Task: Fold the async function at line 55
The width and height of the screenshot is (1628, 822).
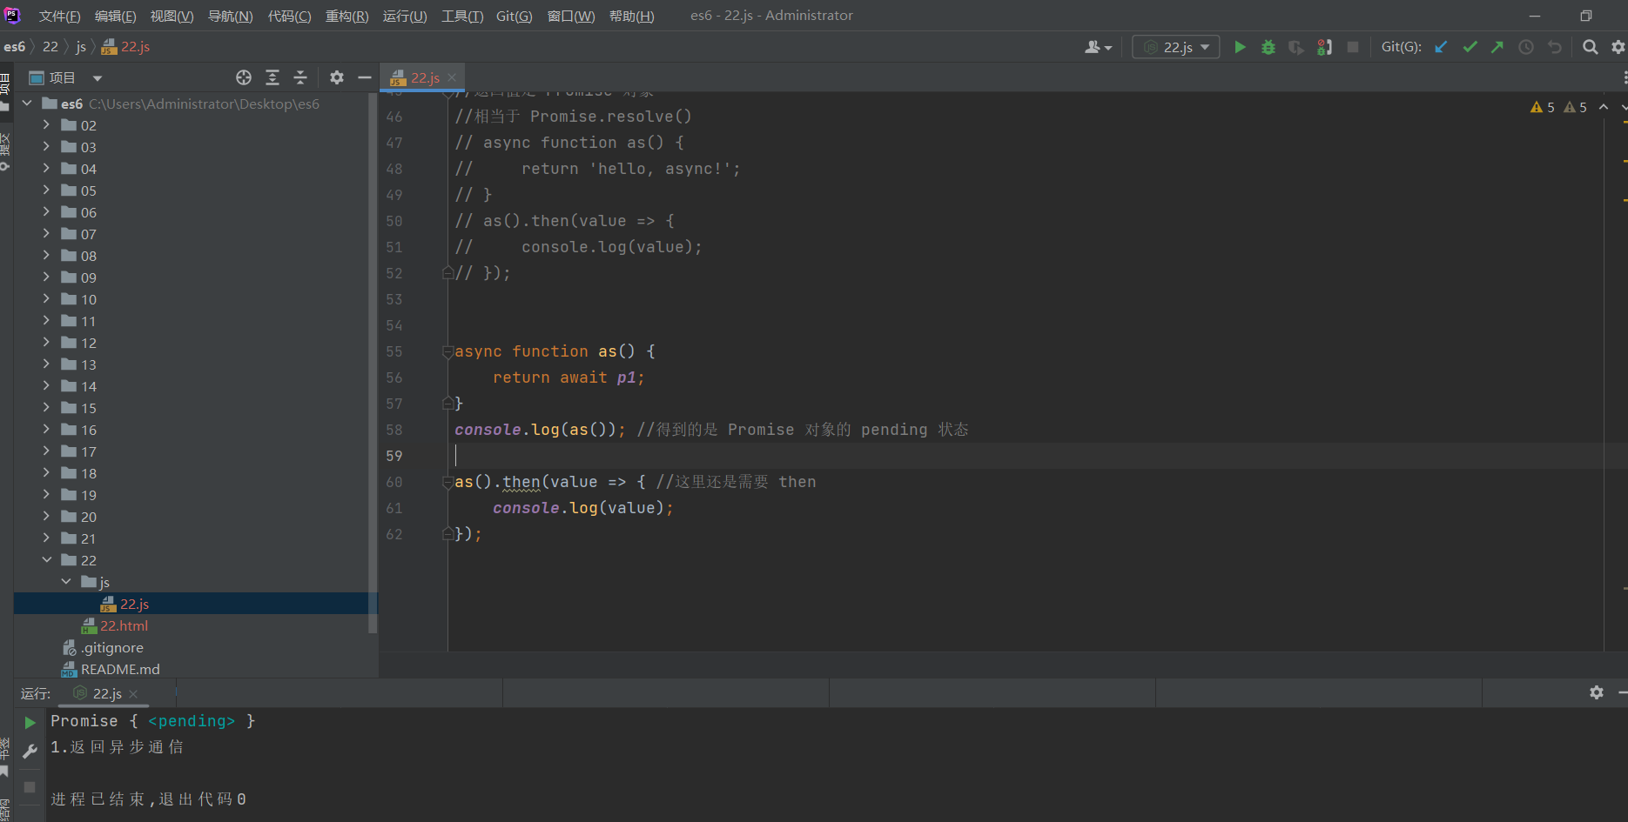Action: (447, 351)
